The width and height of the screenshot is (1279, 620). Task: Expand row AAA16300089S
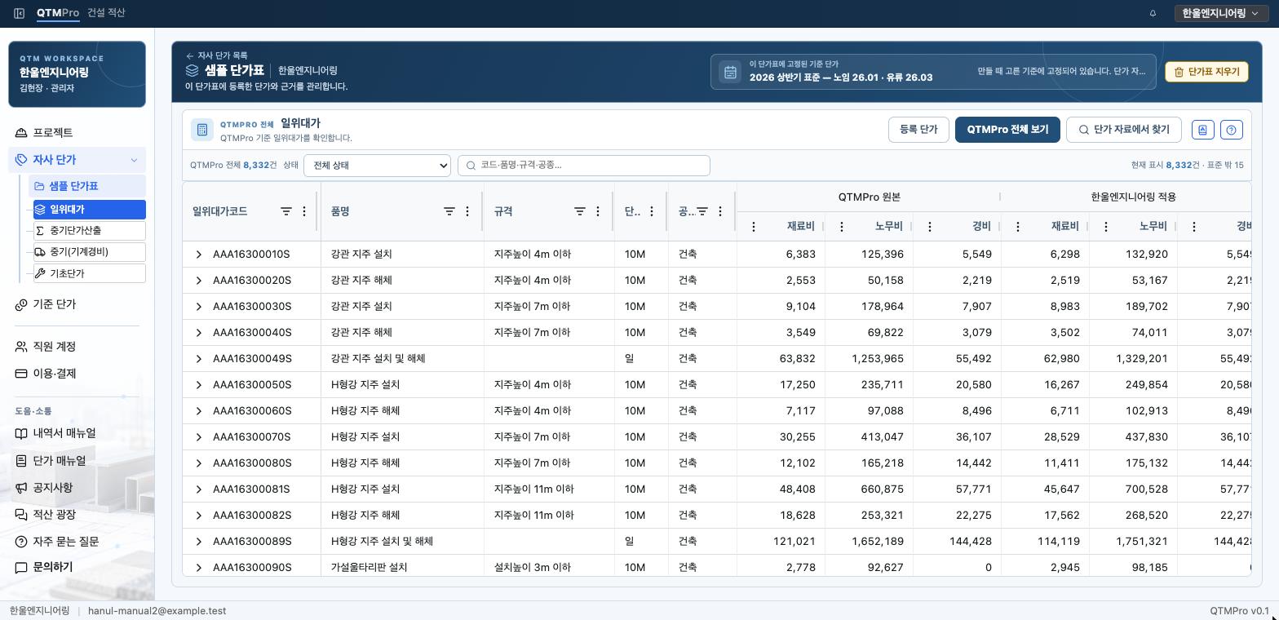click(x=198, y=542)
